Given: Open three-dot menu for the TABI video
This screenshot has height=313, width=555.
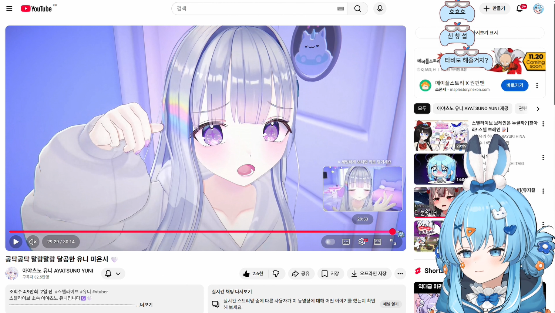Looking at the screenshot, I should tap(543, 158).
